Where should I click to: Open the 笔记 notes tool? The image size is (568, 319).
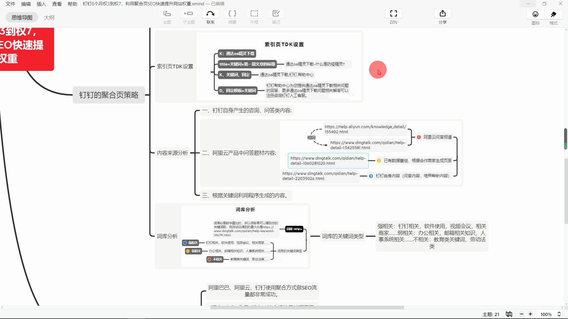point(276,17)
